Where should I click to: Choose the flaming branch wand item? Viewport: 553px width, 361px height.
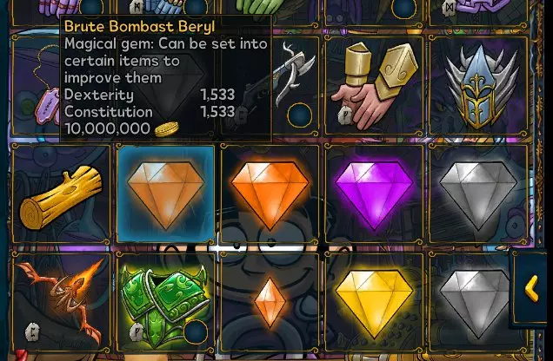tap(61, 301)
